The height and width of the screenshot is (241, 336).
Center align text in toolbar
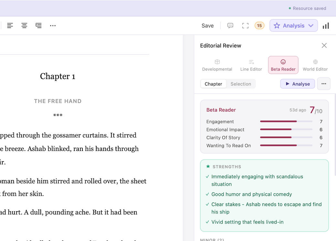(24, 26)
